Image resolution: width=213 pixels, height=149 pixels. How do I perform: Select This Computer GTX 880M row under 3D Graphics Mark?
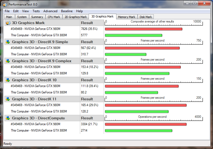[x=39, y=35]
